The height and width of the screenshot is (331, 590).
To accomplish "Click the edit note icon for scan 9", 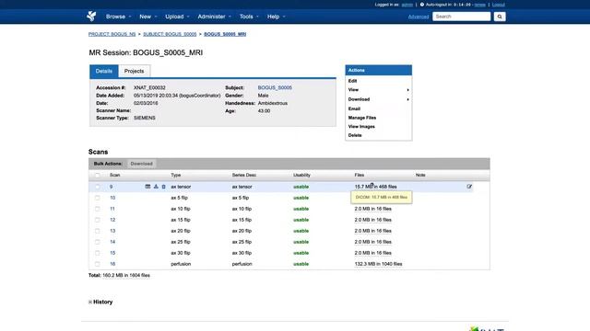I will (469, 187).
